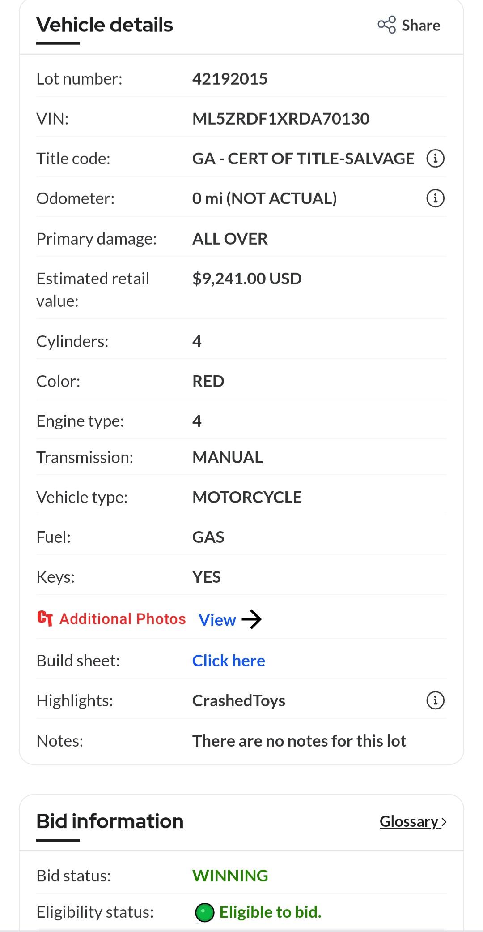The height and width of the screenshot is (932, 483).
Task: Click the Build sheet 'Click here' link
Action: pos(229,661)
